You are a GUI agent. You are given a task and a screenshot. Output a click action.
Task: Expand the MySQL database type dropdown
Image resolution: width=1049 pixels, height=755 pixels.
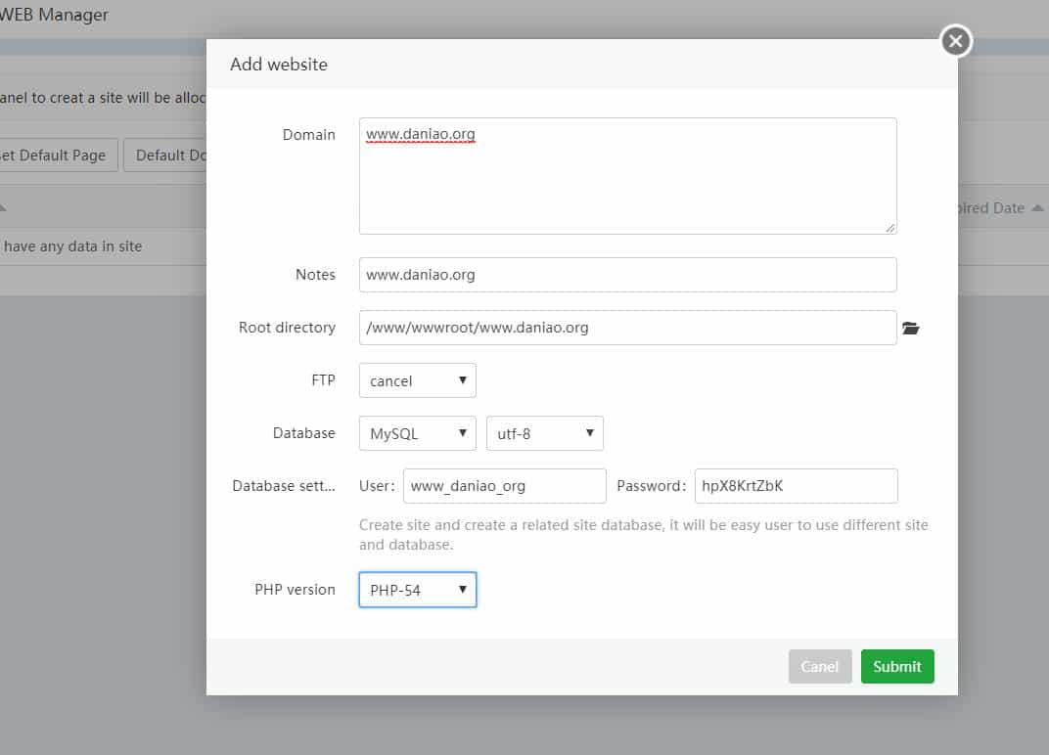418,433
